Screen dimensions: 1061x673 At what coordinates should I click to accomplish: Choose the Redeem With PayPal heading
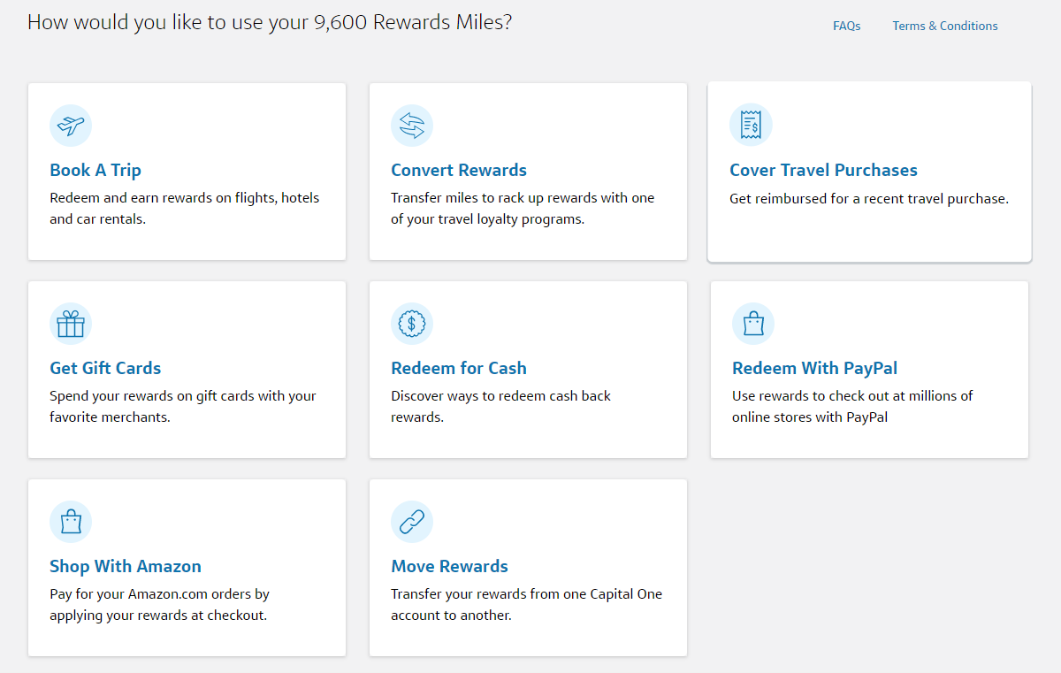[x=814, y=368]
